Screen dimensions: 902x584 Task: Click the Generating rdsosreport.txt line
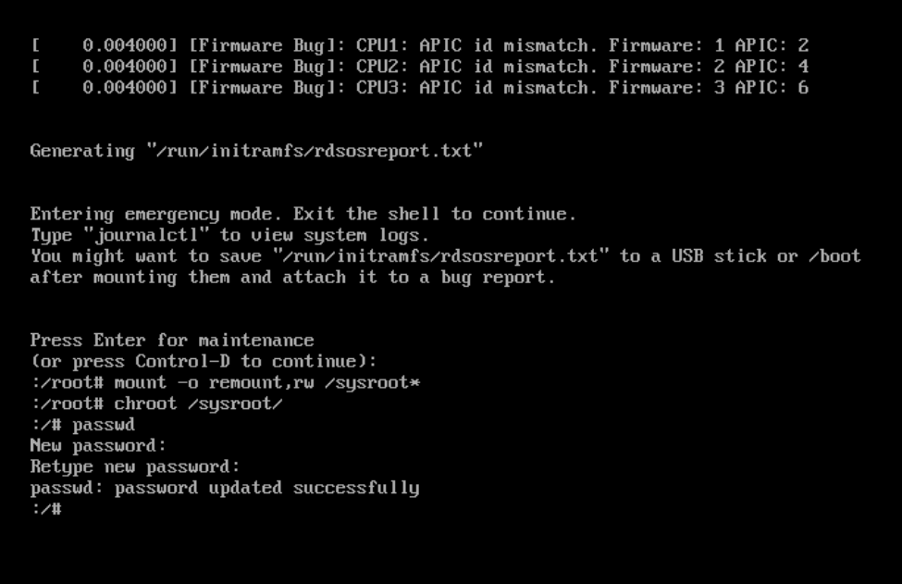click(x=256, y=151)
